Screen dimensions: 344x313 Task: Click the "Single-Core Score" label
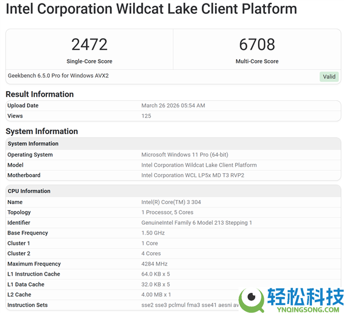[89, 61]
